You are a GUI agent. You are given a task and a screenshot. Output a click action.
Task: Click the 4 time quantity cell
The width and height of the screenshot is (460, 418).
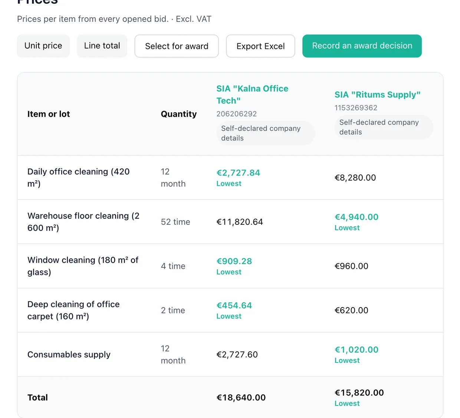(x=173, y=266)
